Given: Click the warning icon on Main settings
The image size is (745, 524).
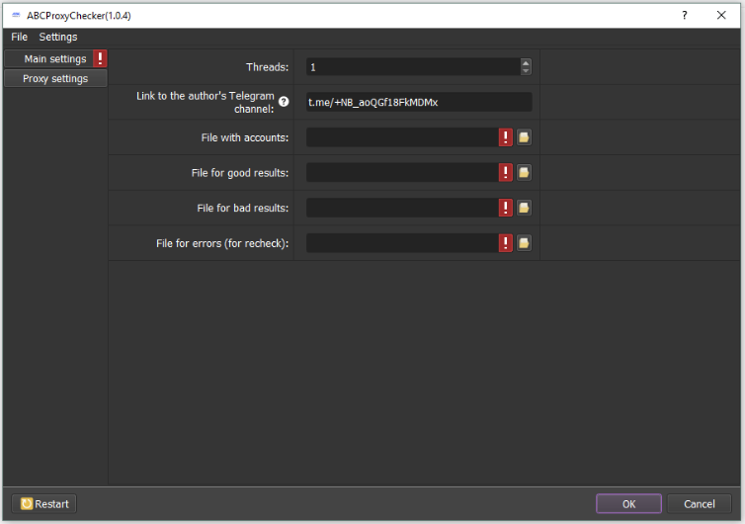Looking at the screenshot, I should pyautogui.click(x=100, y=58).
